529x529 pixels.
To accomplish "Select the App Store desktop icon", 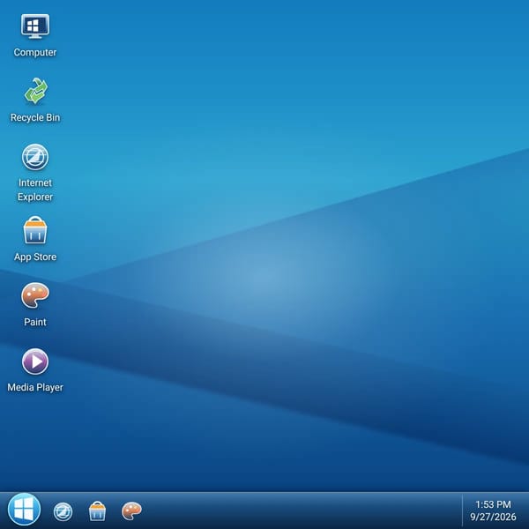I will pyautogui.click(x=35, y=230).
